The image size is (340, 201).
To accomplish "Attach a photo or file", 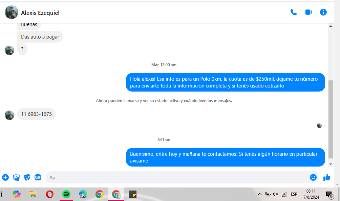I will point(16,177).
